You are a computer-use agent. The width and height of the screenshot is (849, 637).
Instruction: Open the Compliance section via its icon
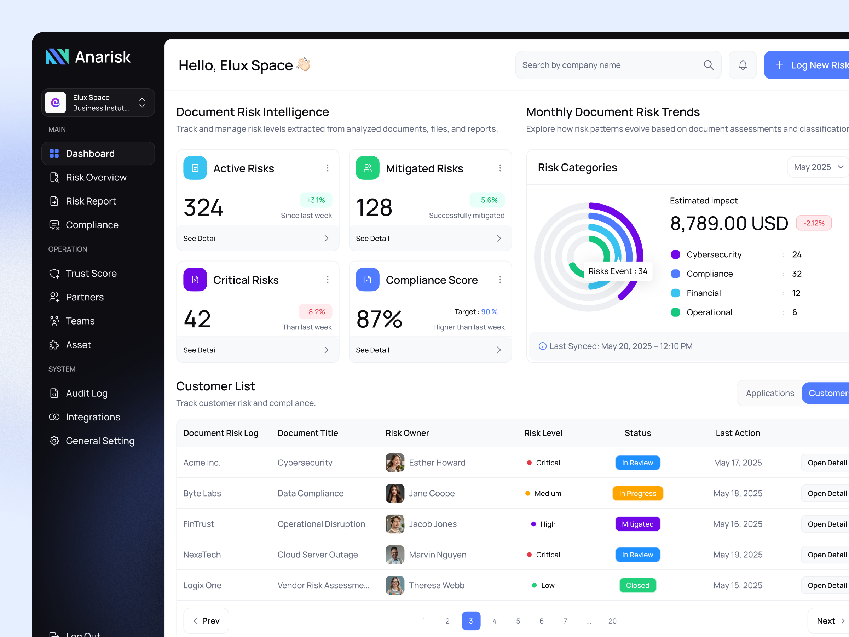point(54,225)
